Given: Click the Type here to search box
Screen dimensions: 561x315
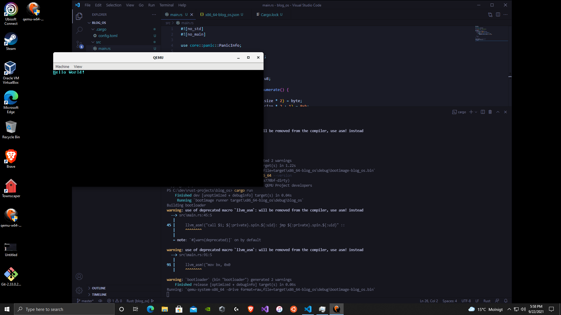Looking at the screenshot, I should 64,309.
